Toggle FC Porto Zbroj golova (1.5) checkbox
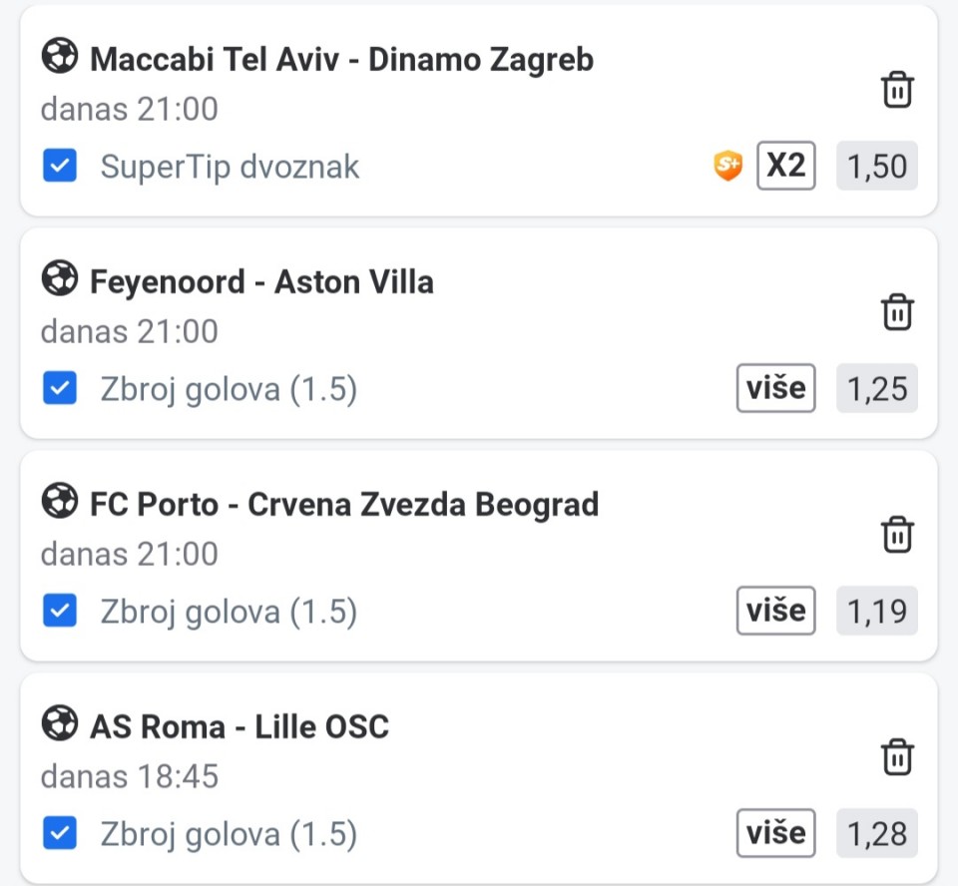 point(60,611)
